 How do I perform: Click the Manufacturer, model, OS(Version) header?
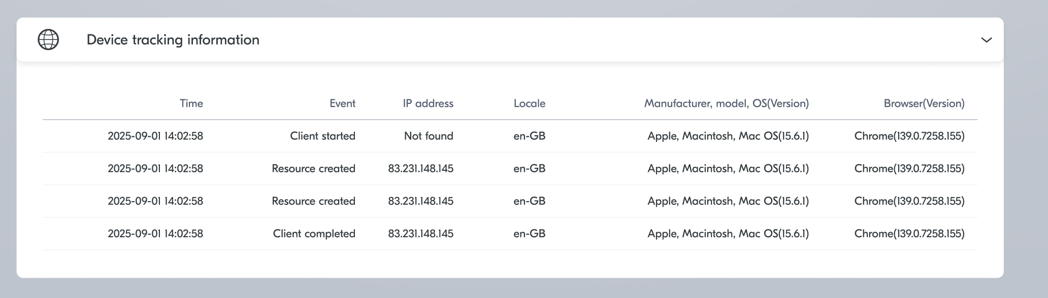[726, 103]
